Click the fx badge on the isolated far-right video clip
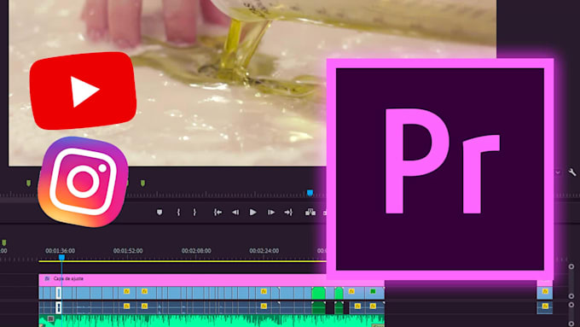Screen dimensions: 580x327 tap(545, 291)
